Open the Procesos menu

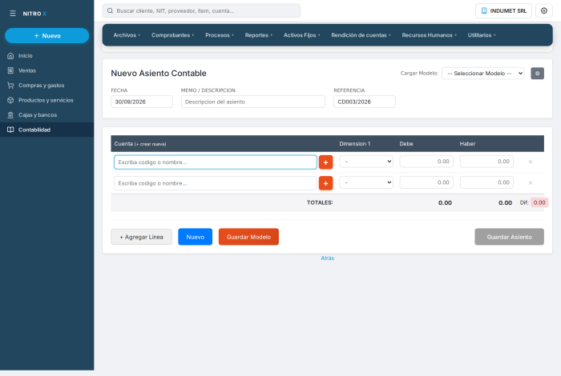pos(220,35)
